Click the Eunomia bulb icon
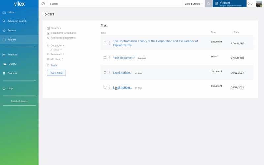 click(4, 73)
